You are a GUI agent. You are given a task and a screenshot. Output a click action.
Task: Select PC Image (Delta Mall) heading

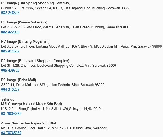[x=19, y=80]
